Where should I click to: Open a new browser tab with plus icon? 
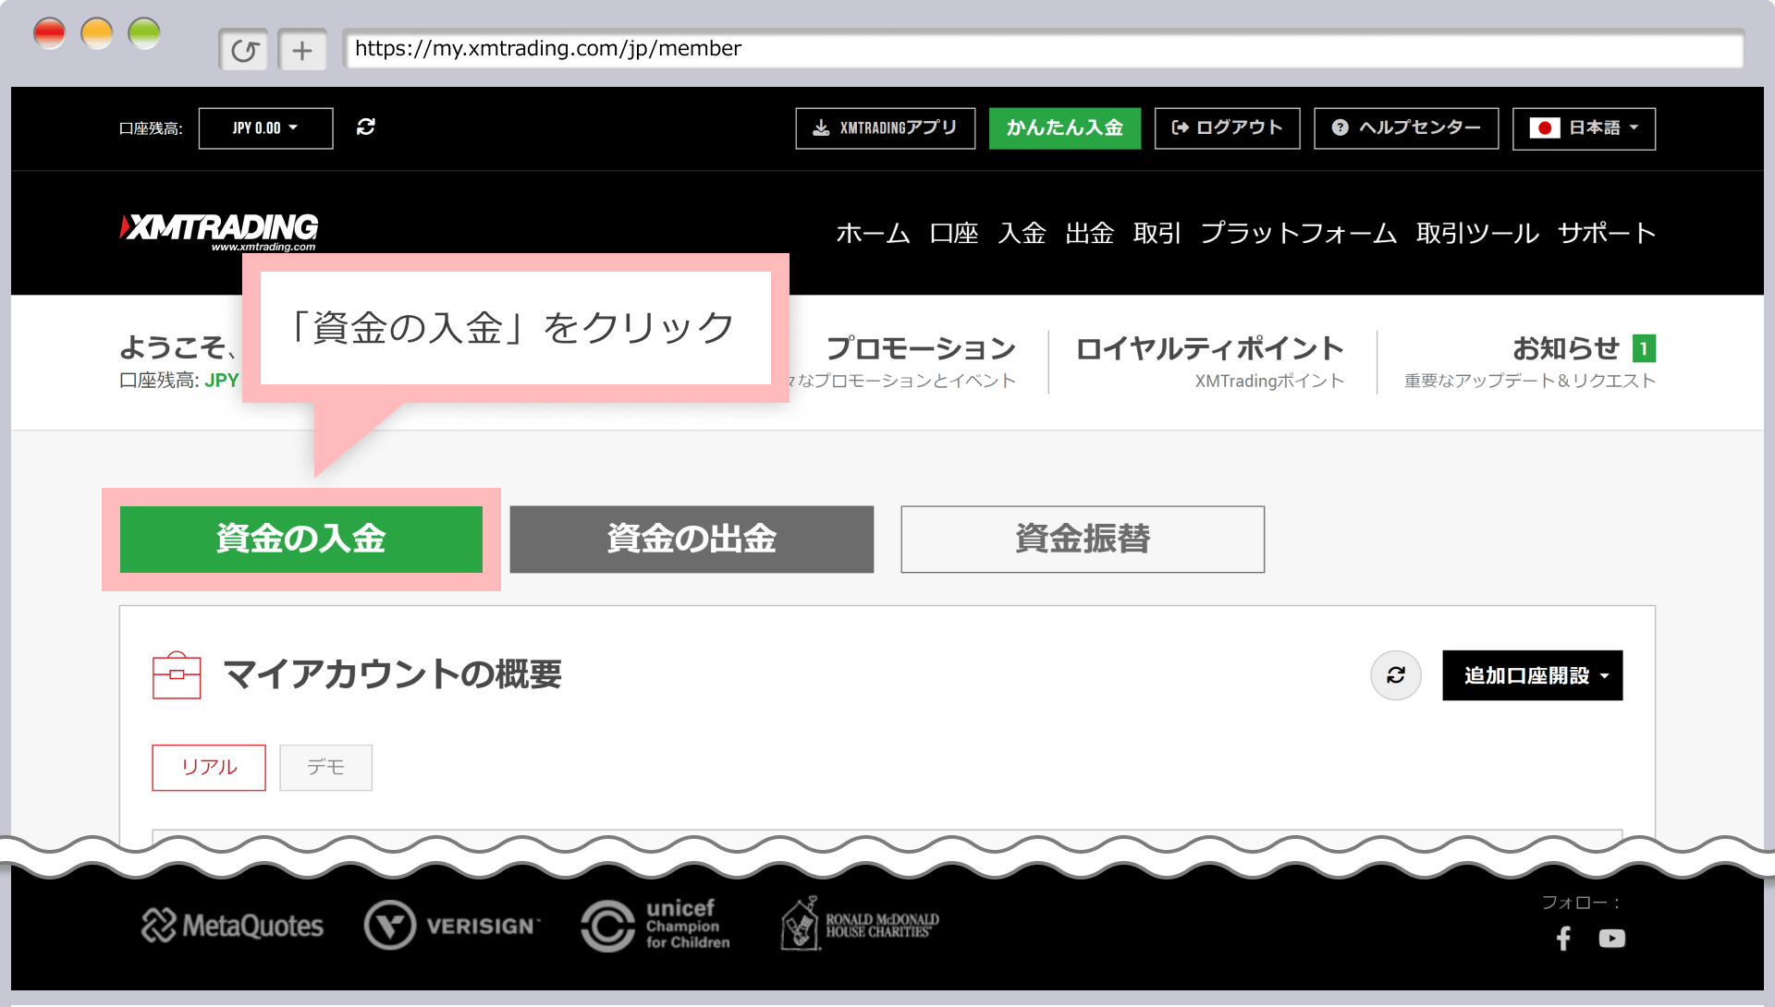coord(302,50)
